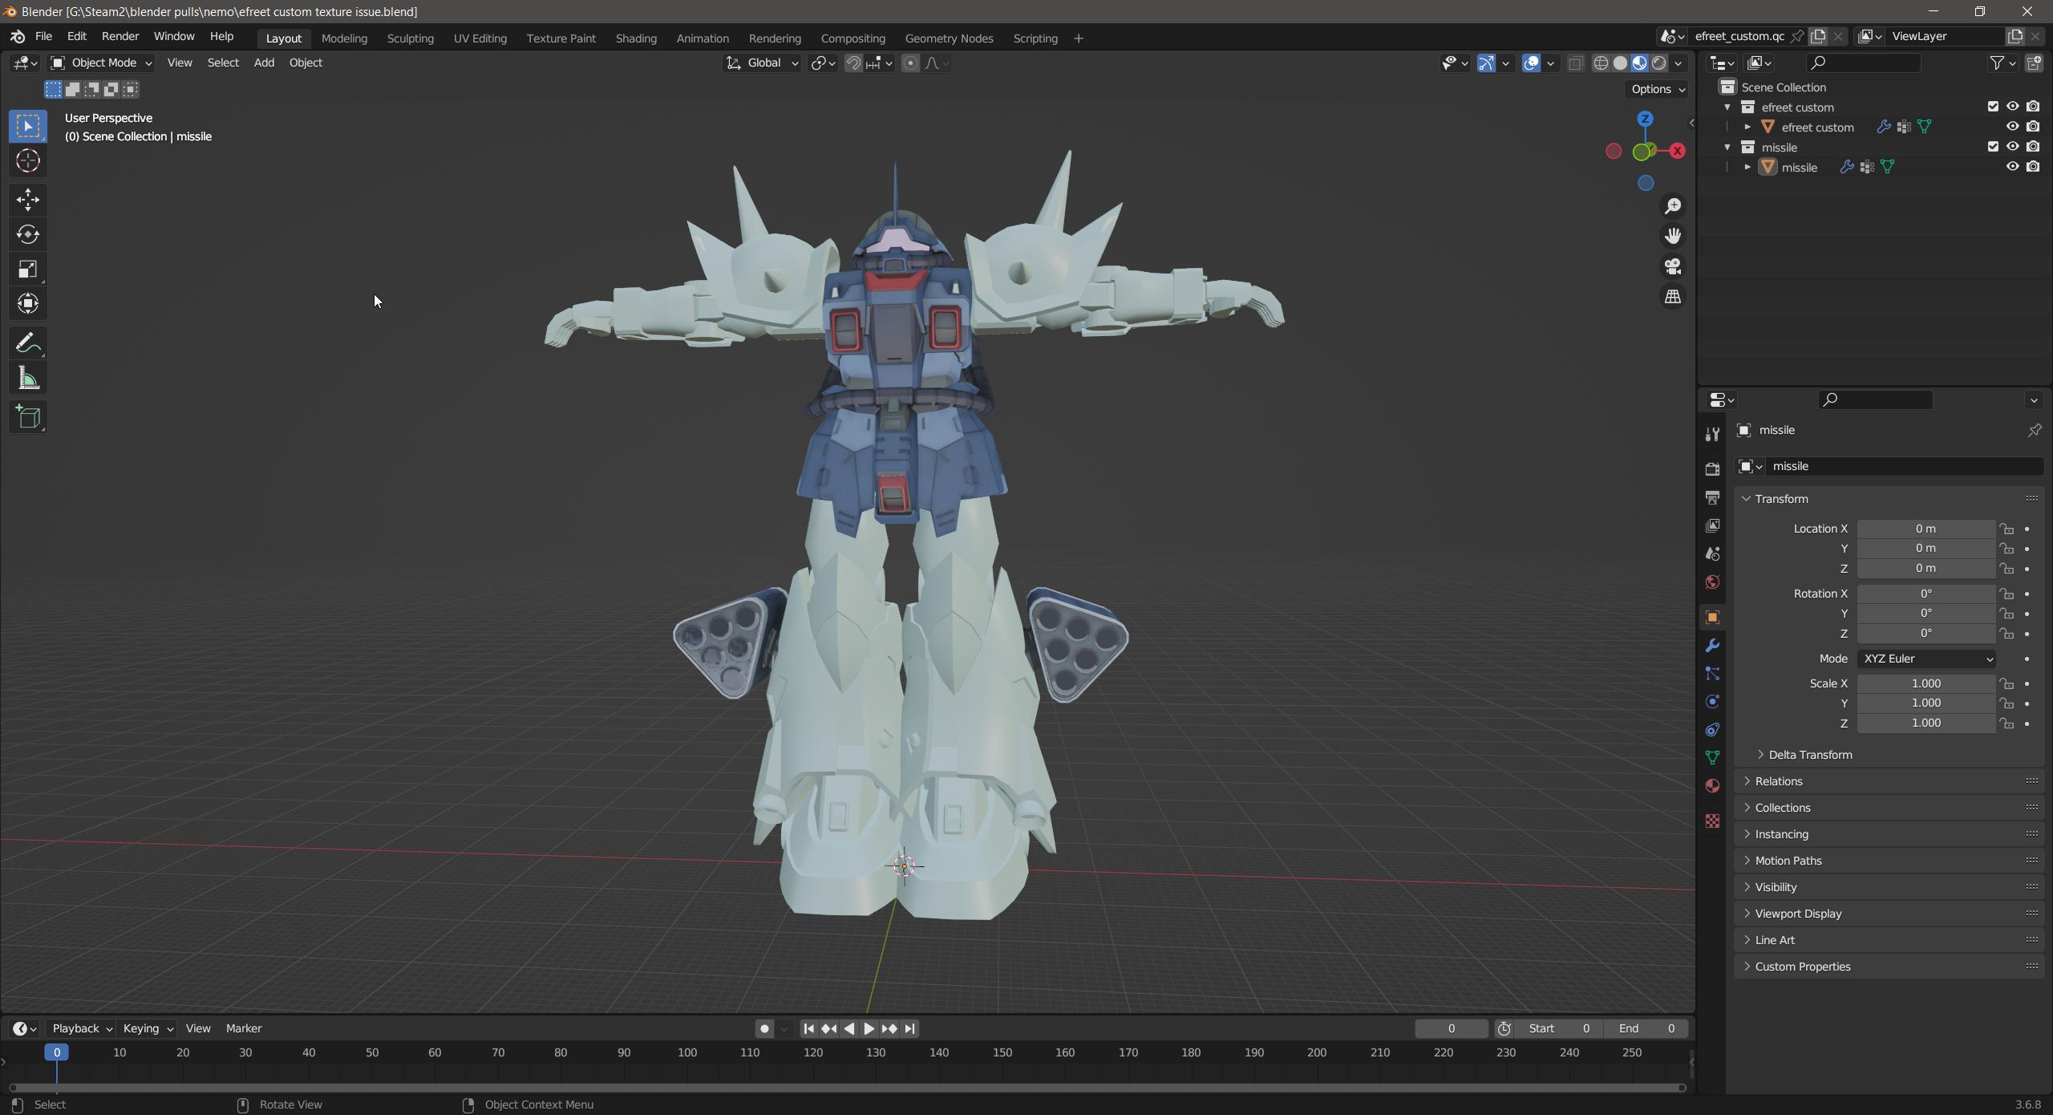
Task: Expand the missile object tree row
Action: 1747,167
